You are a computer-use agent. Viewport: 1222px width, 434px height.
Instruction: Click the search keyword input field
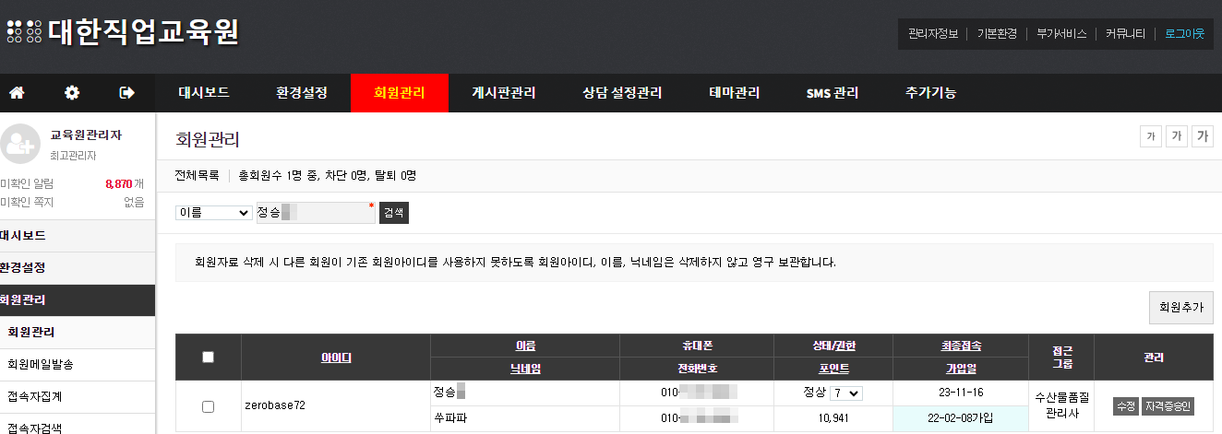[x=316, y=213]
